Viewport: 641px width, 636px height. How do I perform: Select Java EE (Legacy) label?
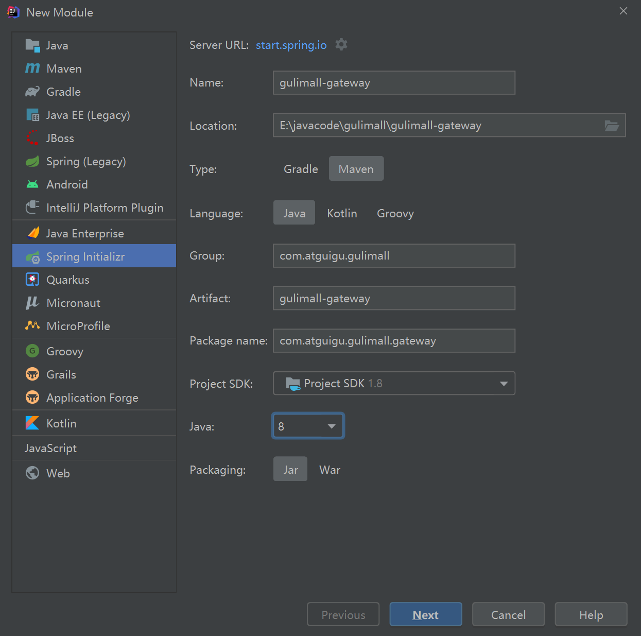pyautogui.click(x=88, y=115)
